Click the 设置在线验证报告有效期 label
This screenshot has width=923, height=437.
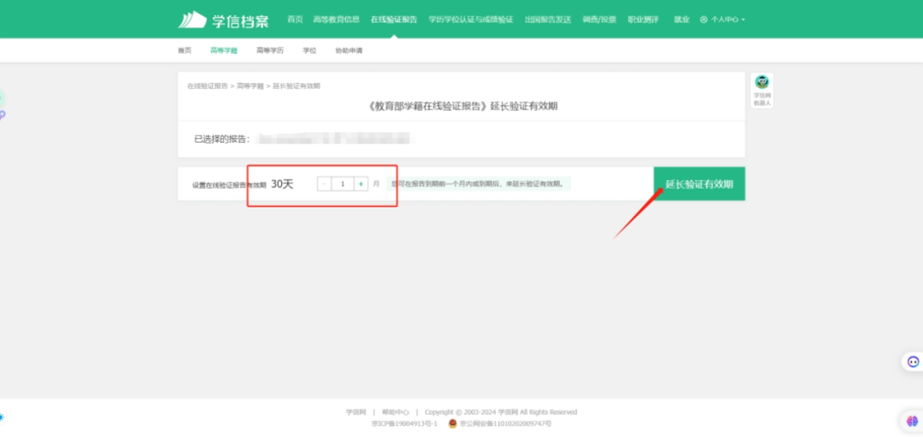click(229, 184)
